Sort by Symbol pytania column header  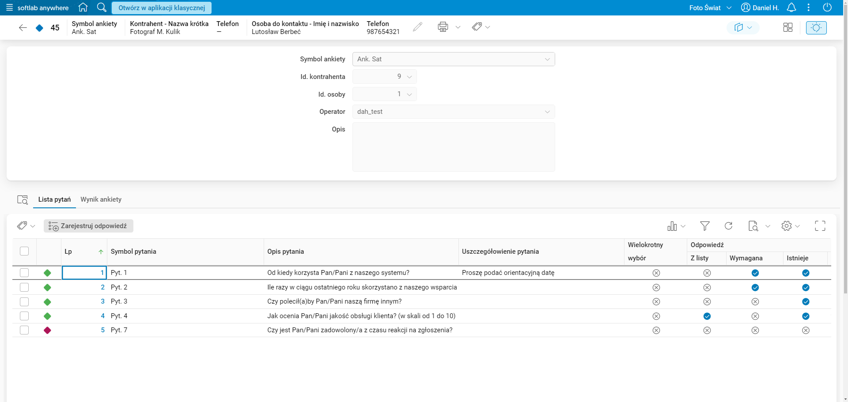pyautogui.click(x=133, y=252)
